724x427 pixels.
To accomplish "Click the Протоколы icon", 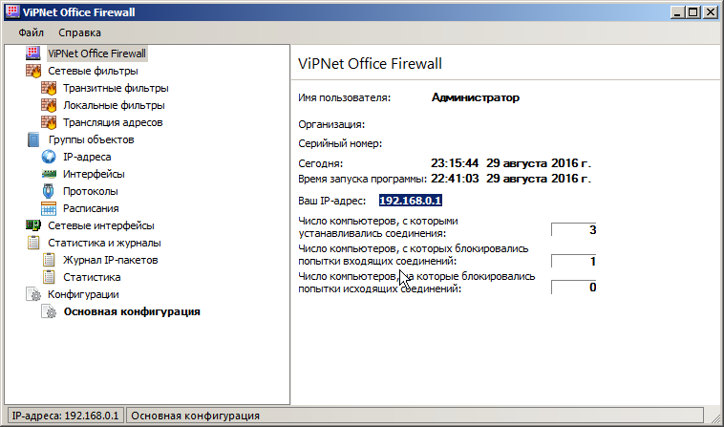I will 48,191.
